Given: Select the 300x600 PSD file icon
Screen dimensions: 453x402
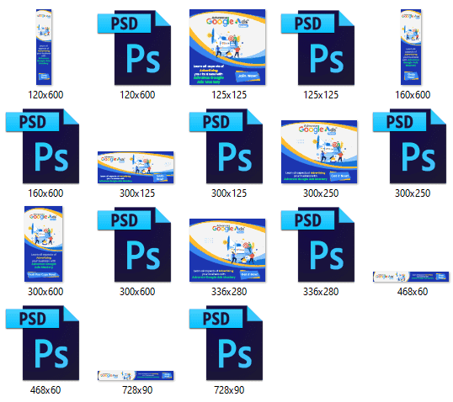Looking at the screenshot, I should point(135,245).
